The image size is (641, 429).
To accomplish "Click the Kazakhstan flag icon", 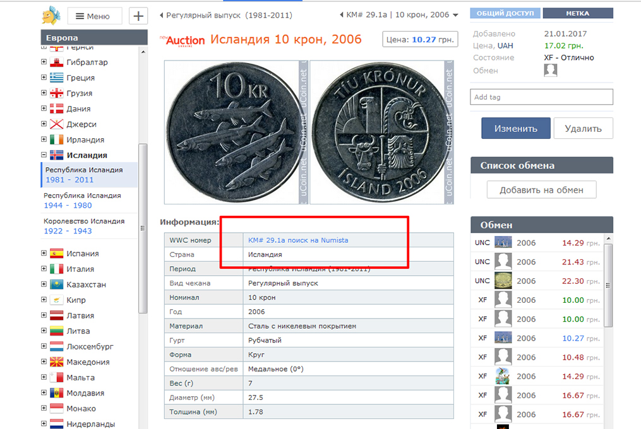I will (57, 285).
